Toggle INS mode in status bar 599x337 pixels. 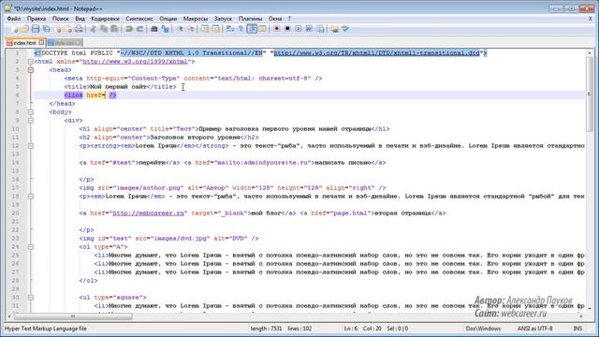[577, 329]
